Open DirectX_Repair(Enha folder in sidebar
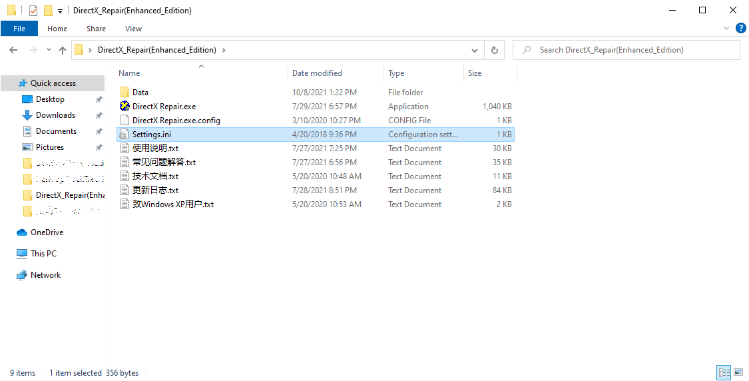 70,195
